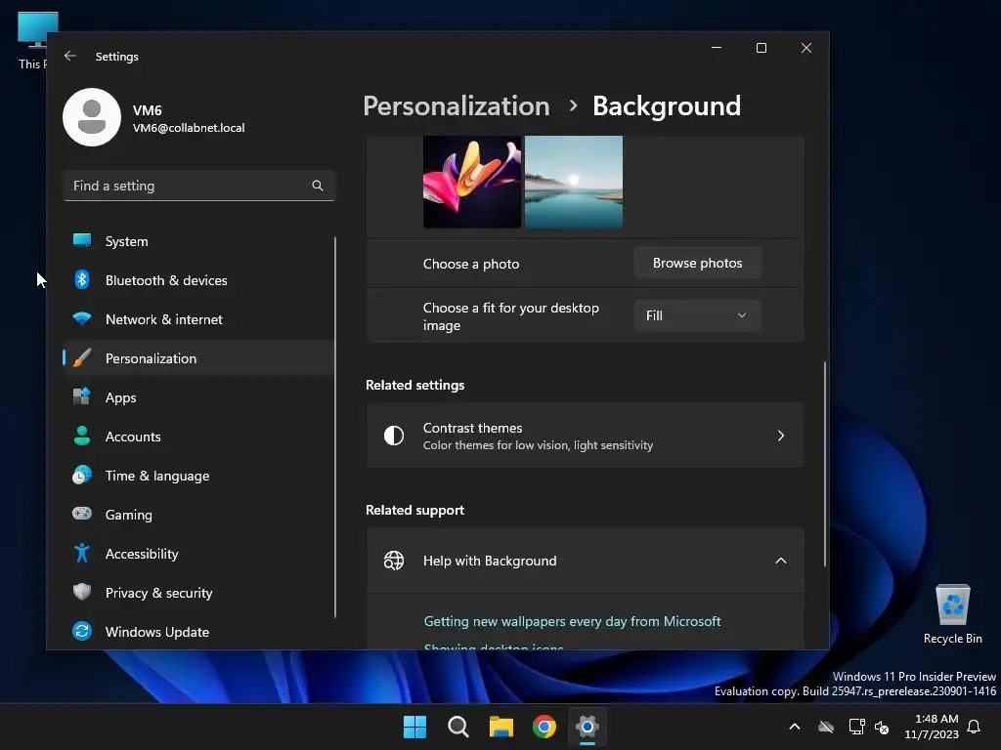This screenshot has width=1001, height=750.
Task: Maximize the Settings window
Action: coord(761,48)
